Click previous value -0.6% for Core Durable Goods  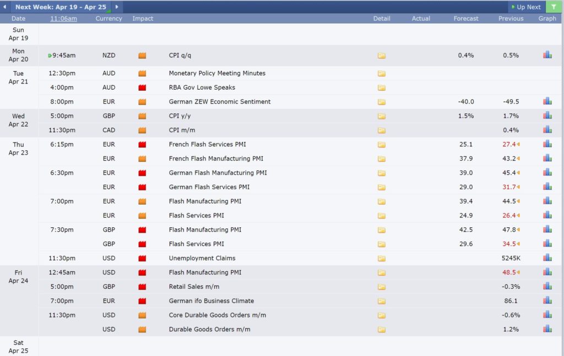point(511,315)
